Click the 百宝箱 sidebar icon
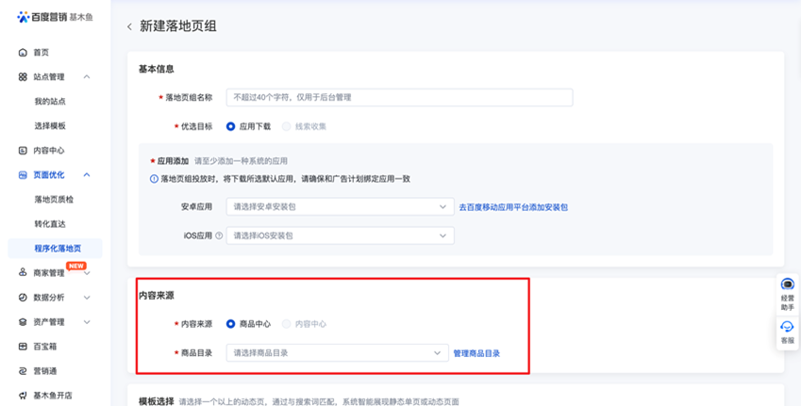Viewport: 801px width, 406px height. [23, 347]
